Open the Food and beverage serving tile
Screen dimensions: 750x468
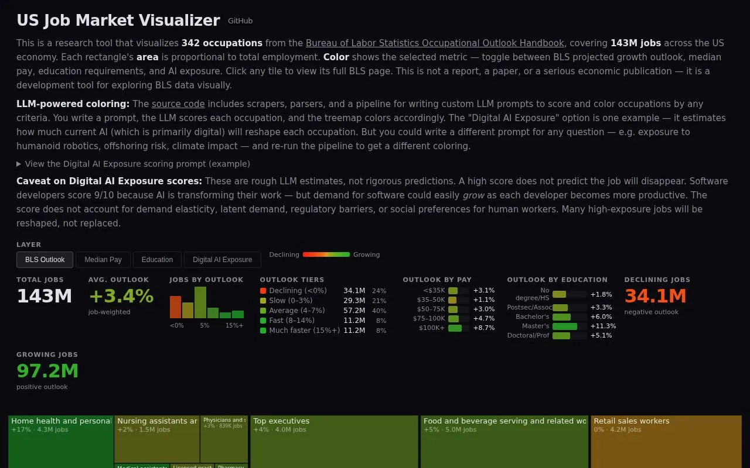tap(504, 442)
